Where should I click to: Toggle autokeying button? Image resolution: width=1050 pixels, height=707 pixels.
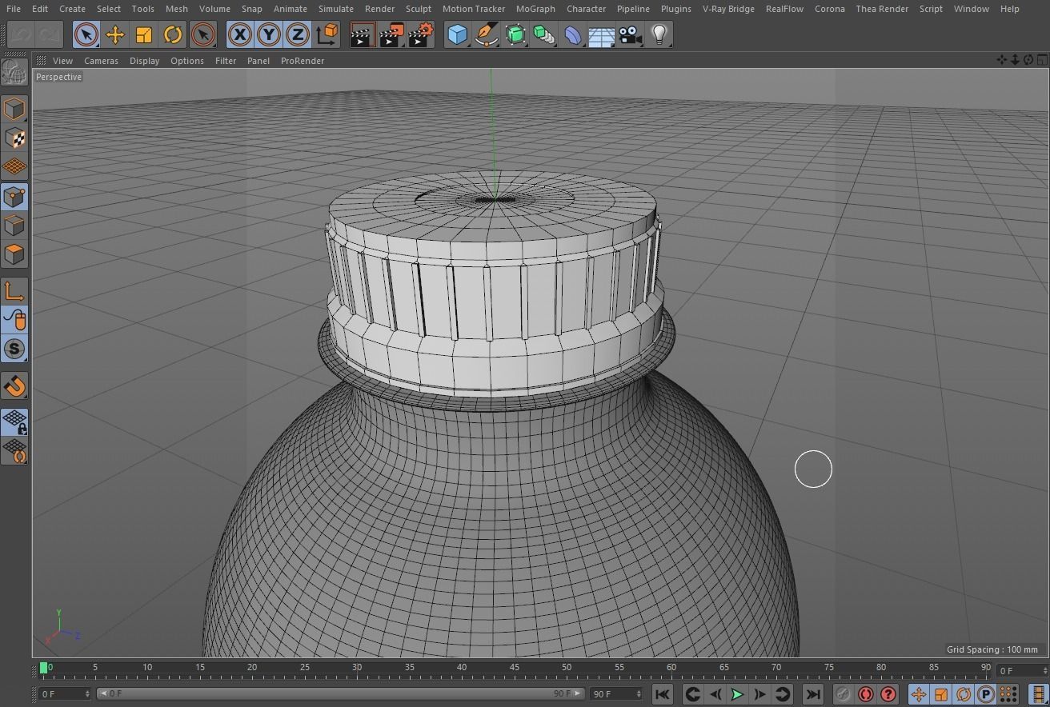865,694
